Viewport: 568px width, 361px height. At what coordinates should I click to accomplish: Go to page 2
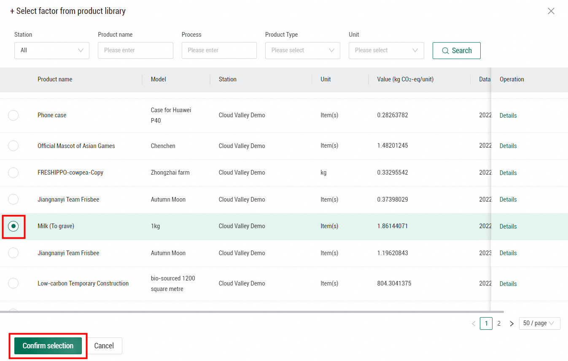click(499, 323)
